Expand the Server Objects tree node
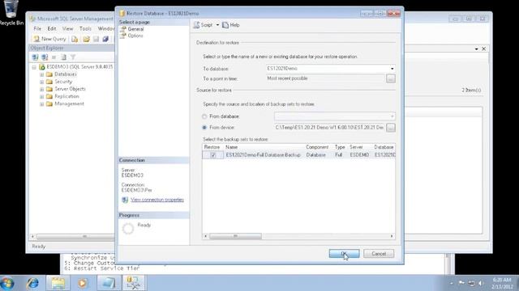The height and width of the screenshot is (291, 519). [x=41, y=89]
